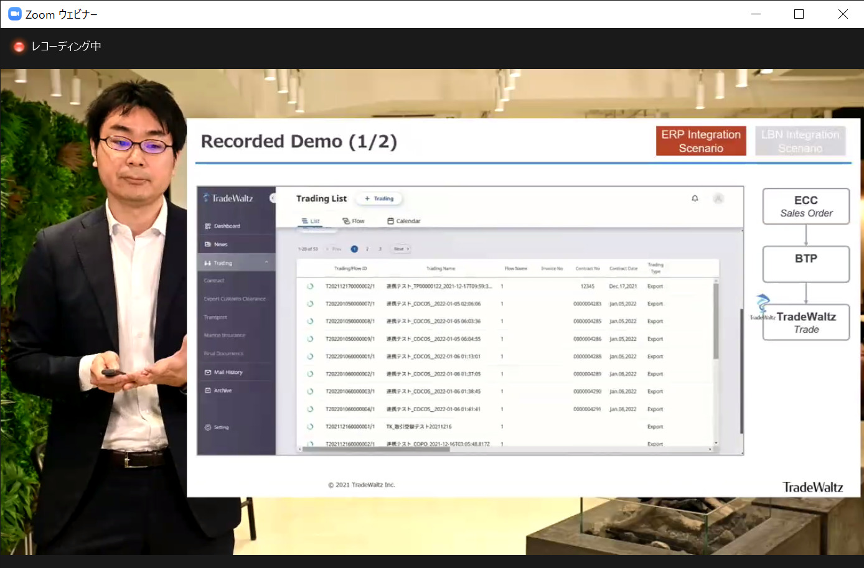Select the ERP Integration Scenario button
The width and height of the screenshot is (864, 568).
pyautogui.click(x=701, y=141)
